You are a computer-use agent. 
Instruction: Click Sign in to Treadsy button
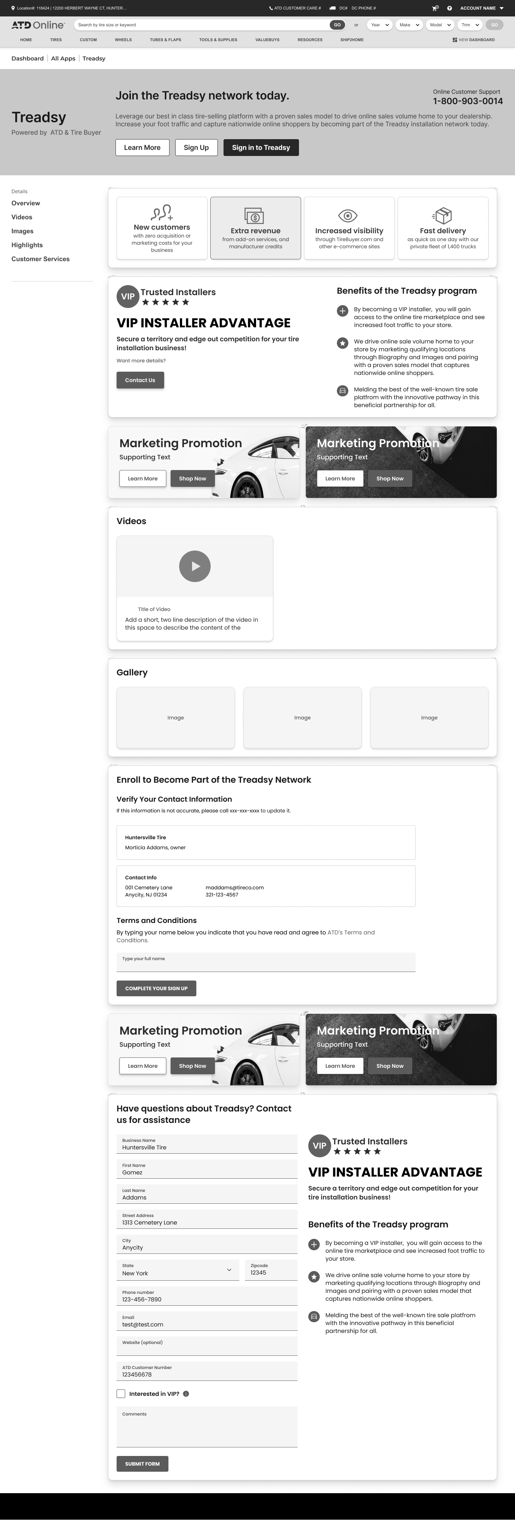[261, 147]
